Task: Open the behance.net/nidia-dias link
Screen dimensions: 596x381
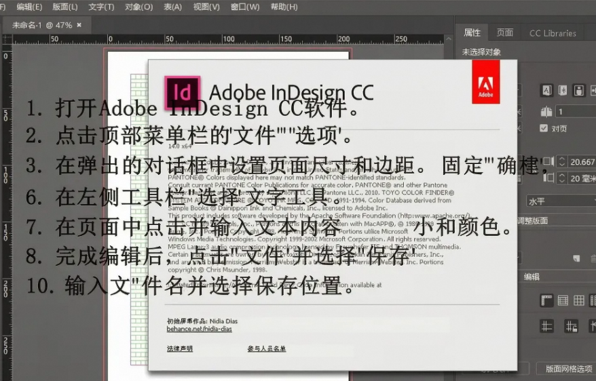Action: pyautogui.click(x=199, y=329)
